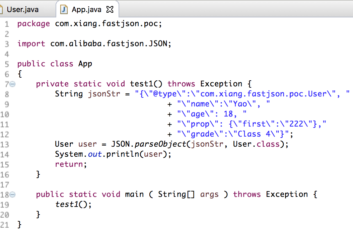The width and height of the screenshot is (353, 229).
Task: Click line number 21 in the gutter
Action: click(x=4, y=225)
